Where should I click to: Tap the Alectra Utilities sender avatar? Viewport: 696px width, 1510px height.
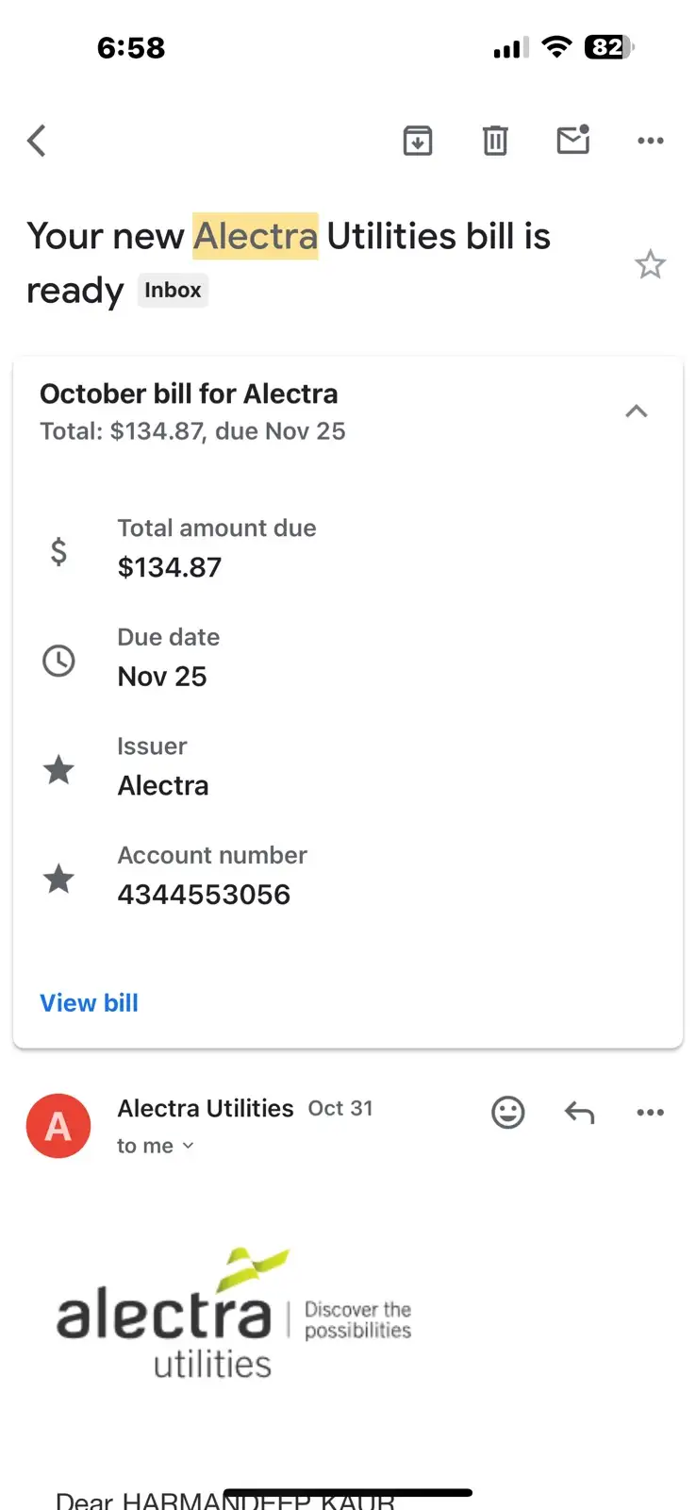pyautogui.click(x=58, y=1126)
